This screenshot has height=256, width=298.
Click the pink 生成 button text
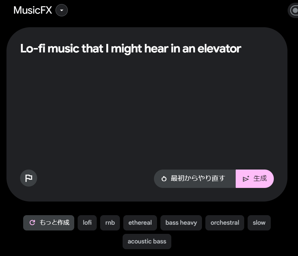260,178
